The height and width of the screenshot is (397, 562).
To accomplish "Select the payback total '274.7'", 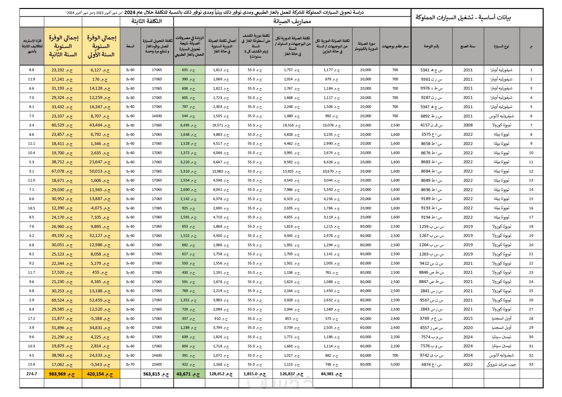I will coord(31,374).
